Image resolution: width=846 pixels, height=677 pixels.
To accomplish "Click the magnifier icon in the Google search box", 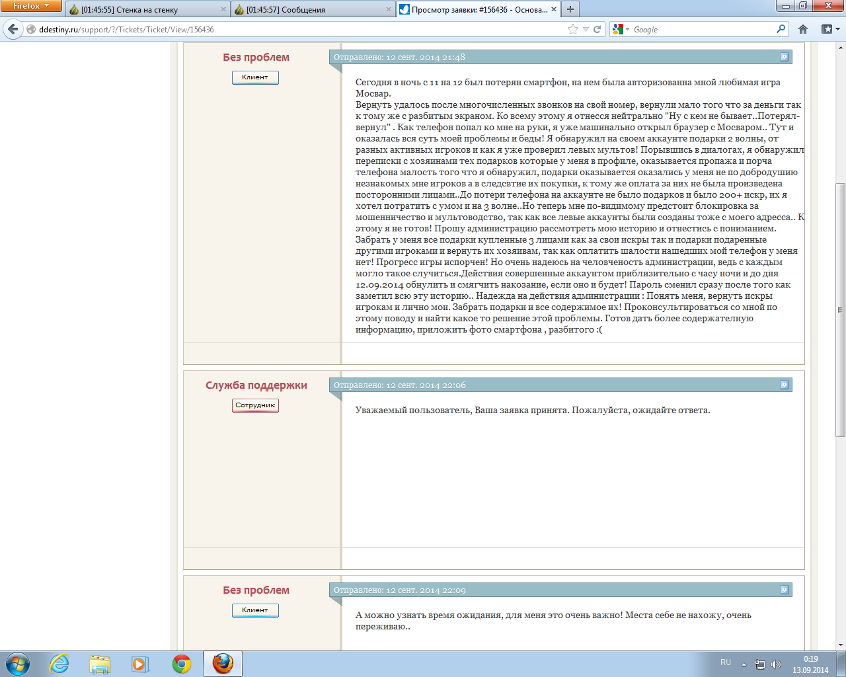I will click(x=781, y=29).
